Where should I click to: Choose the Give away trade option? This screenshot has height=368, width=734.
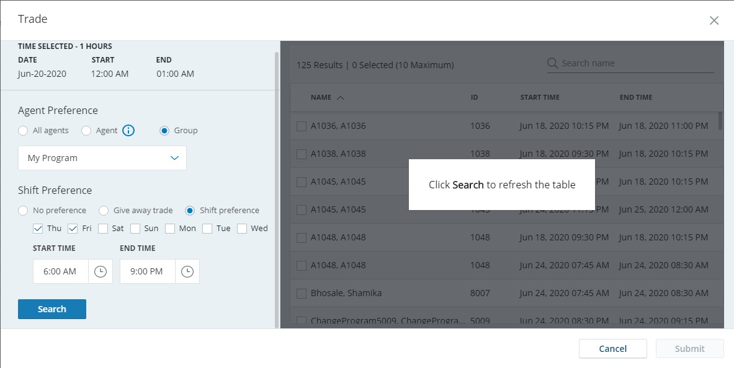104,211
